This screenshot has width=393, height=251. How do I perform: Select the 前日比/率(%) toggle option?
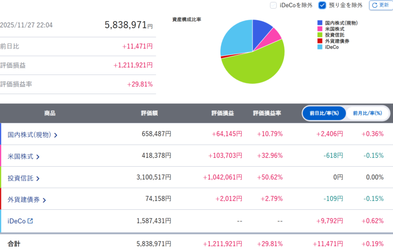(x=324, y=113)
